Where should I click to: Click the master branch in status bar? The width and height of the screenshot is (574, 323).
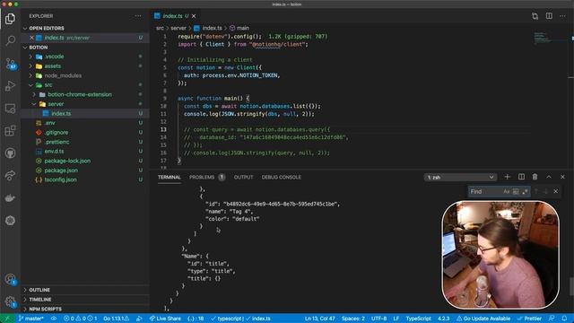pos(30,319)
